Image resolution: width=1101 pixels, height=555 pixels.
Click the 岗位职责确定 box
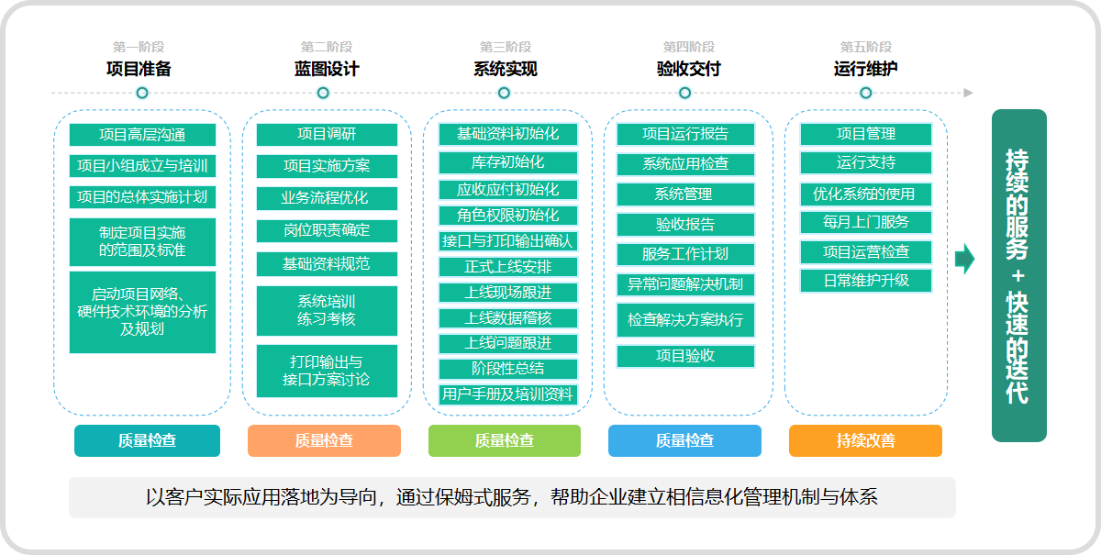coord(327,230)
